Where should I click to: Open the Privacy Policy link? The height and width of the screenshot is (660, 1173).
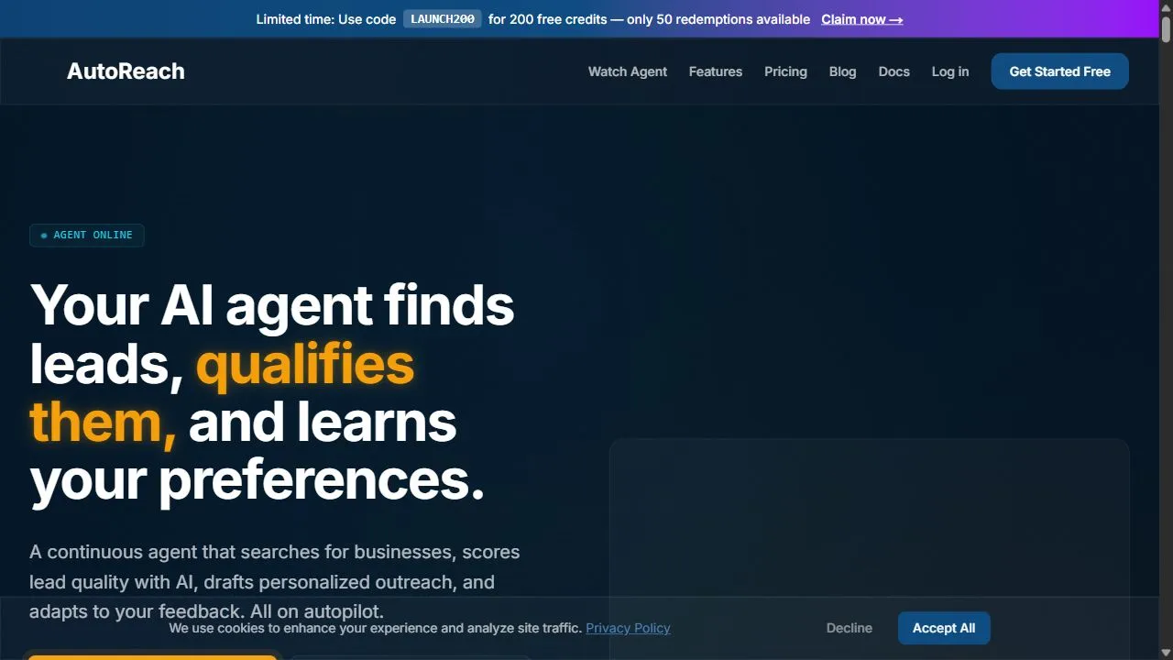coord(628,628)
